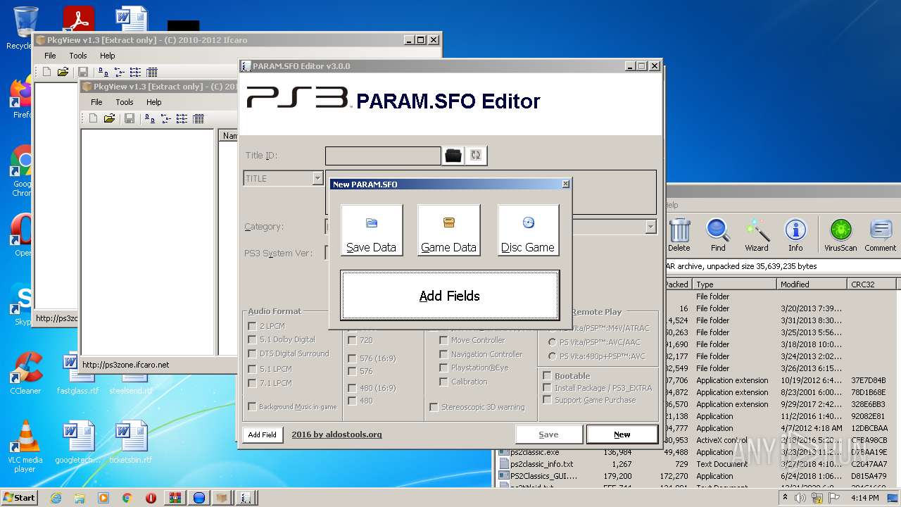Open Help menu in front PkgView window

click(153, 102)
